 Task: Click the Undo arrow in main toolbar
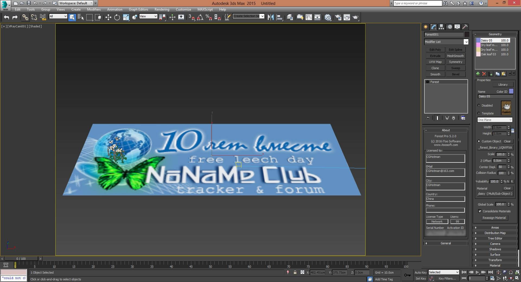(x=7, y=17)
